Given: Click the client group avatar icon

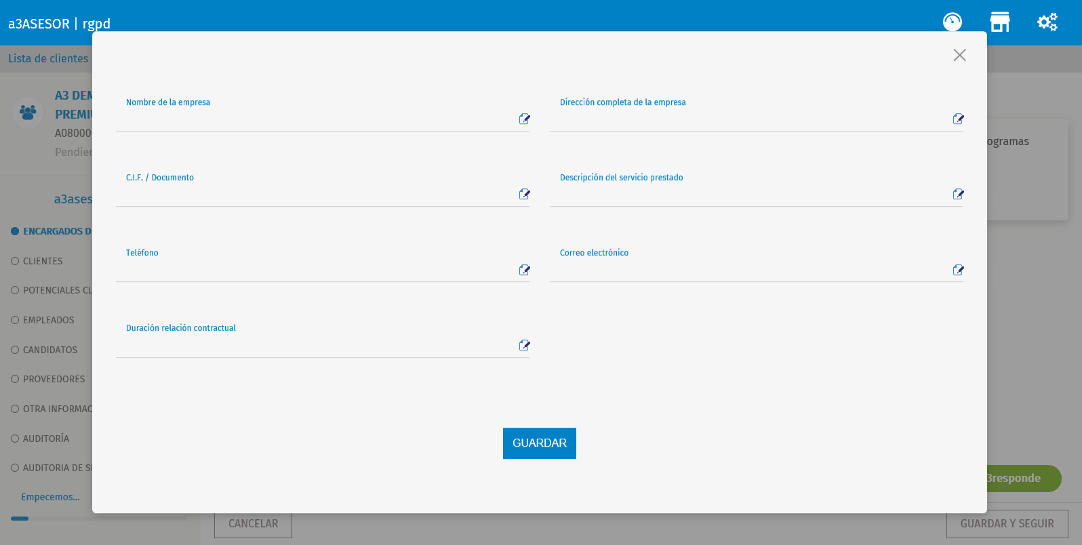Looking at the screenshot, I should click(28, 112).
